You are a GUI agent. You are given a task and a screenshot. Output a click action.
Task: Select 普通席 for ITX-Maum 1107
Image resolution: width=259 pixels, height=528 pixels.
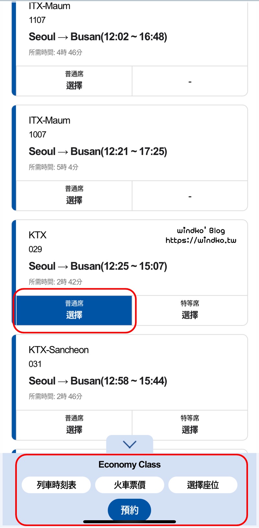74,81
